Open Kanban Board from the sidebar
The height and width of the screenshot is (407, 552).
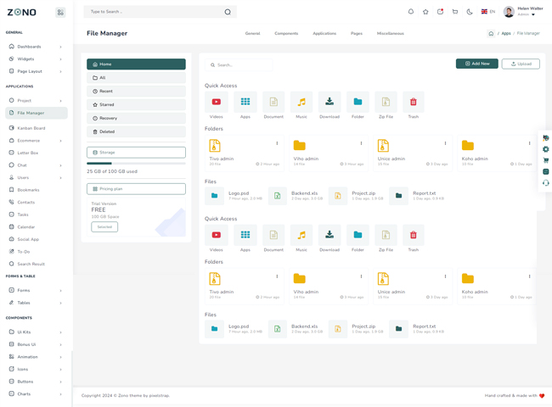(31, 128)
